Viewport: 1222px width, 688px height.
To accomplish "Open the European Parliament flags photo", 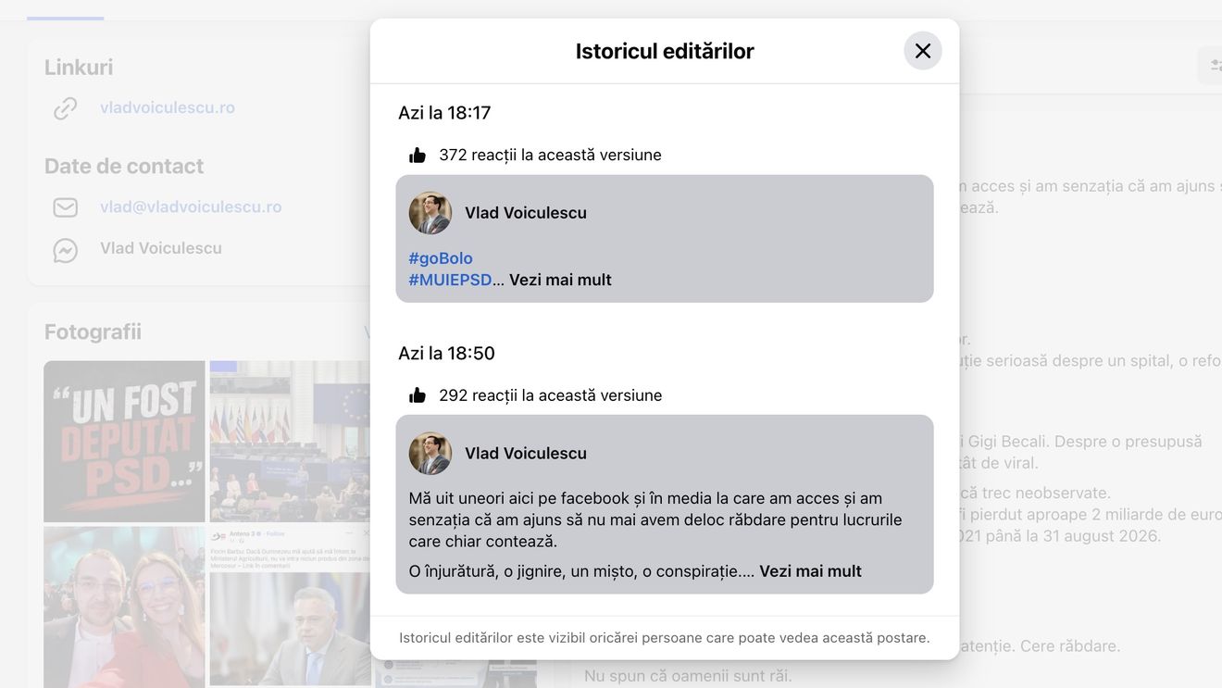I will (x=290, y=442).
